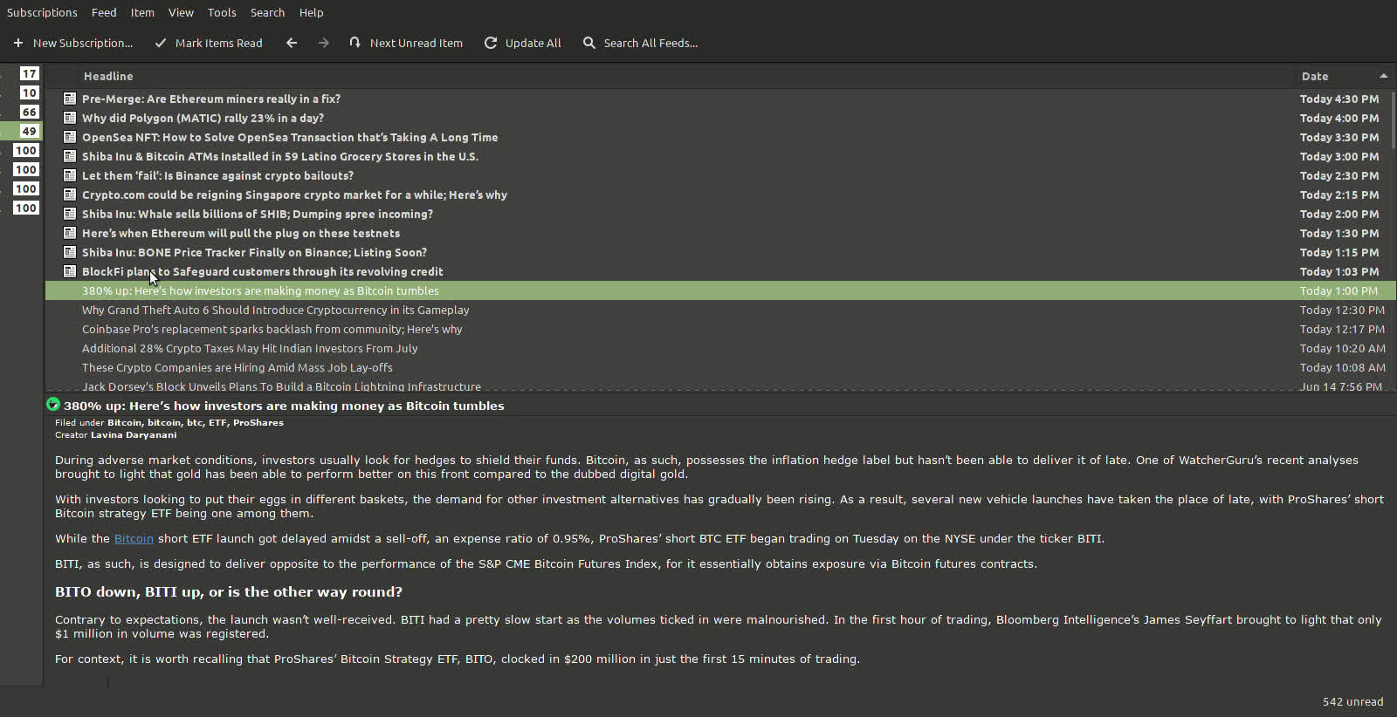Select highlighted row '380% up: Here's how investors'
Image resolution: width=1397 pixels, height=717 pixels.
click(x=720, y=290)
